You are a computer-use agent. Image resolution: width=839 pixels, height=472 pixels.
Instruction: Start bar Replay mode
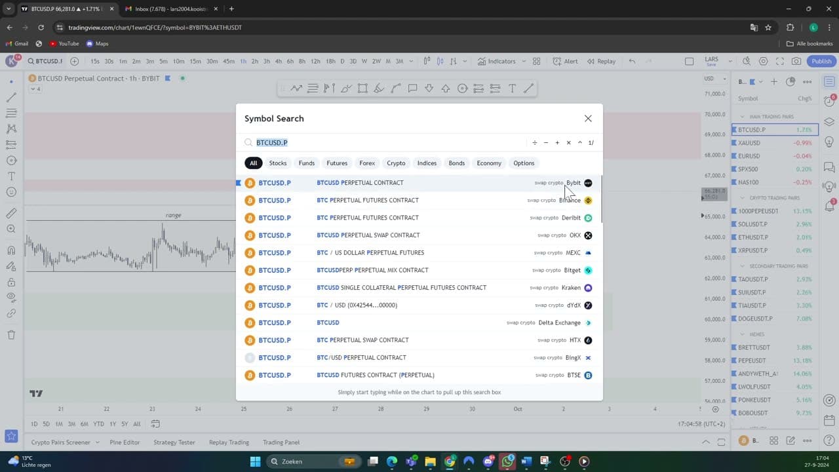click(601, 61)
